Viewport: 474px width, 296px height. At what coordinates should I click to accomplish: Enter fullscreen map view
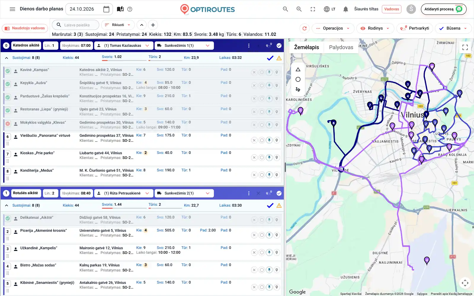[465, 47]
